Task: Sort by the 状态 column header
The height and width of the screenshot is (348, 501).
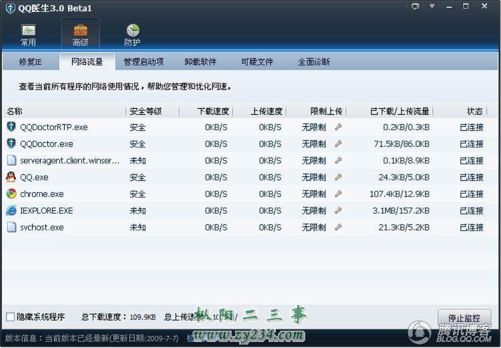Action: (x=460, y=111)
